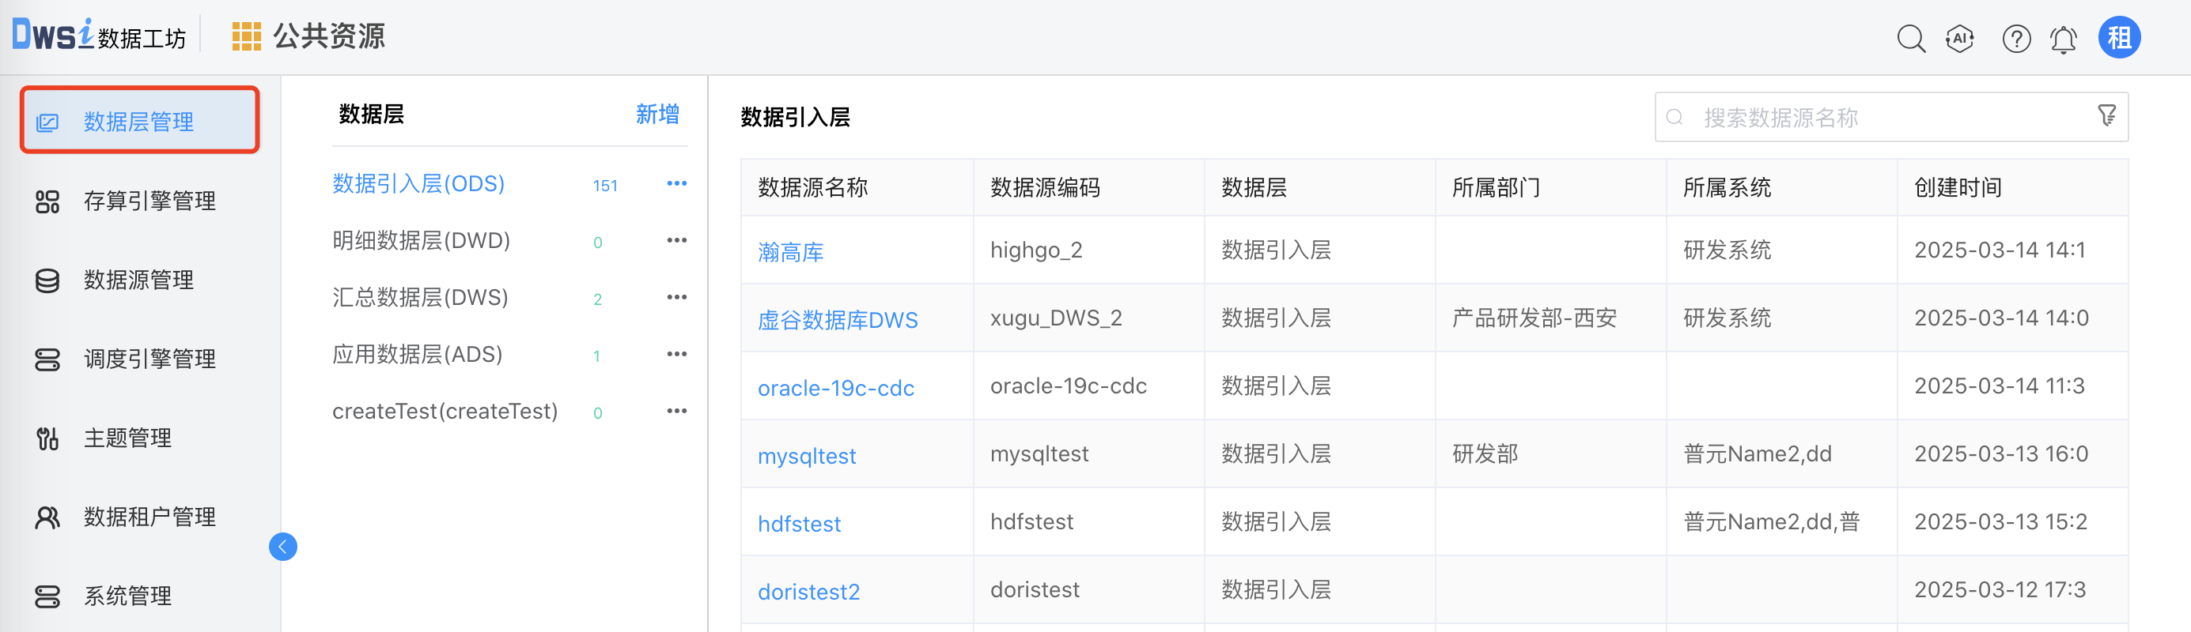Open more options for 数据引入层(ODS)
The image size is (2191, 632).
click(676, 183)
